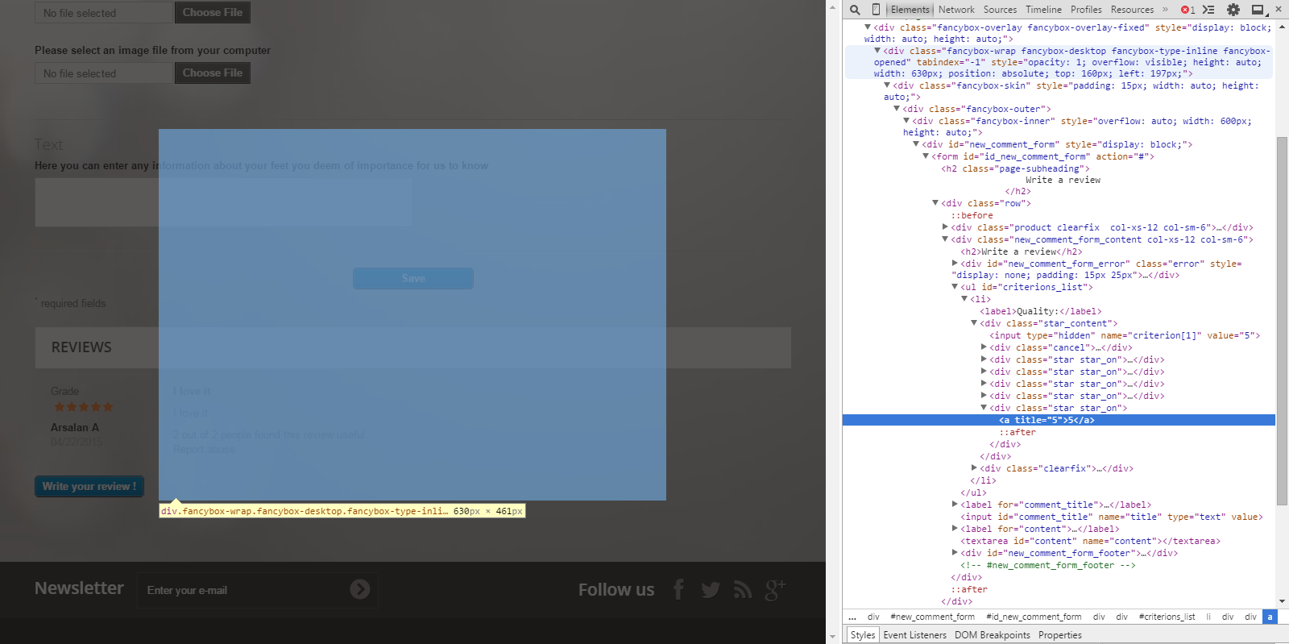The width and height of the screenshot is (1289, 644).
Task: Collapse the new_comment_form_content div node
Action: click(945, 239)
